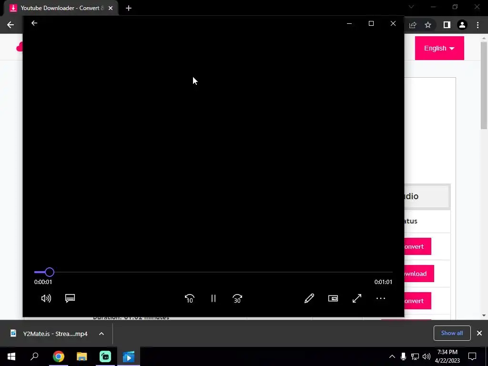Expand options for downloaded mp4 file

tap(102, 334)
